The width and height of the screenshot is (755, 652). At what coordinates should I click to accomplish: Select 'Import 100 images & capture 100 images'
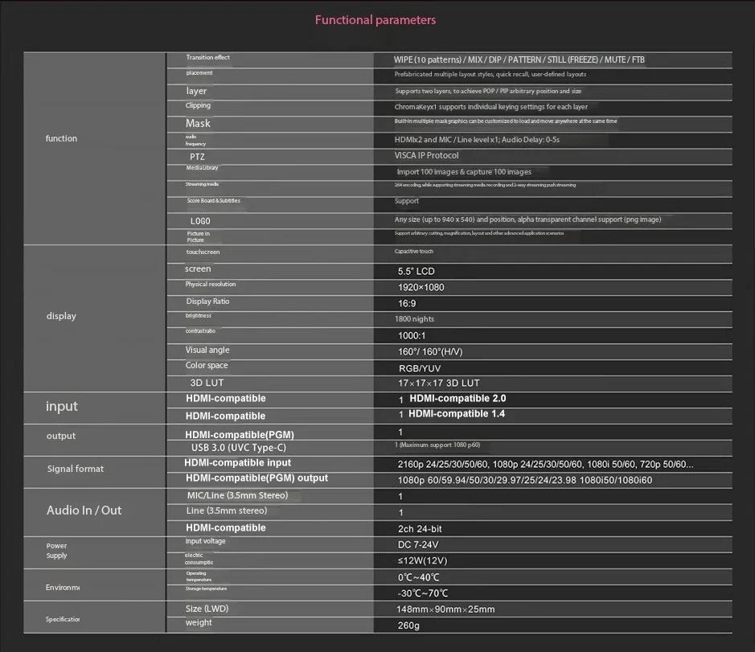coord(464,172)
